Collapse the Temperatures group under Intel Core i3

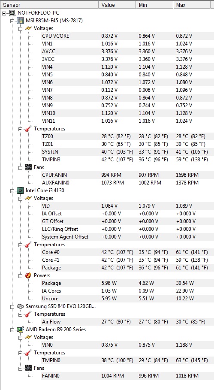pos(20,245)
